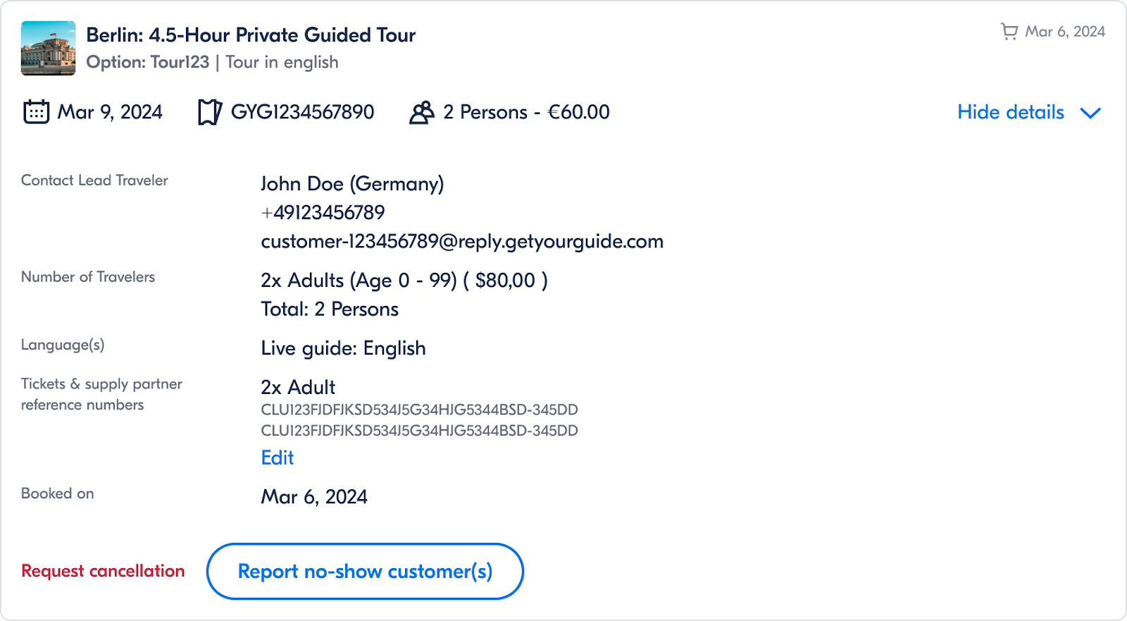Viewport: 1127px width, 621px height.
Task: Click the 2 Persons - €60.00 price
Action: click(525, 111)
